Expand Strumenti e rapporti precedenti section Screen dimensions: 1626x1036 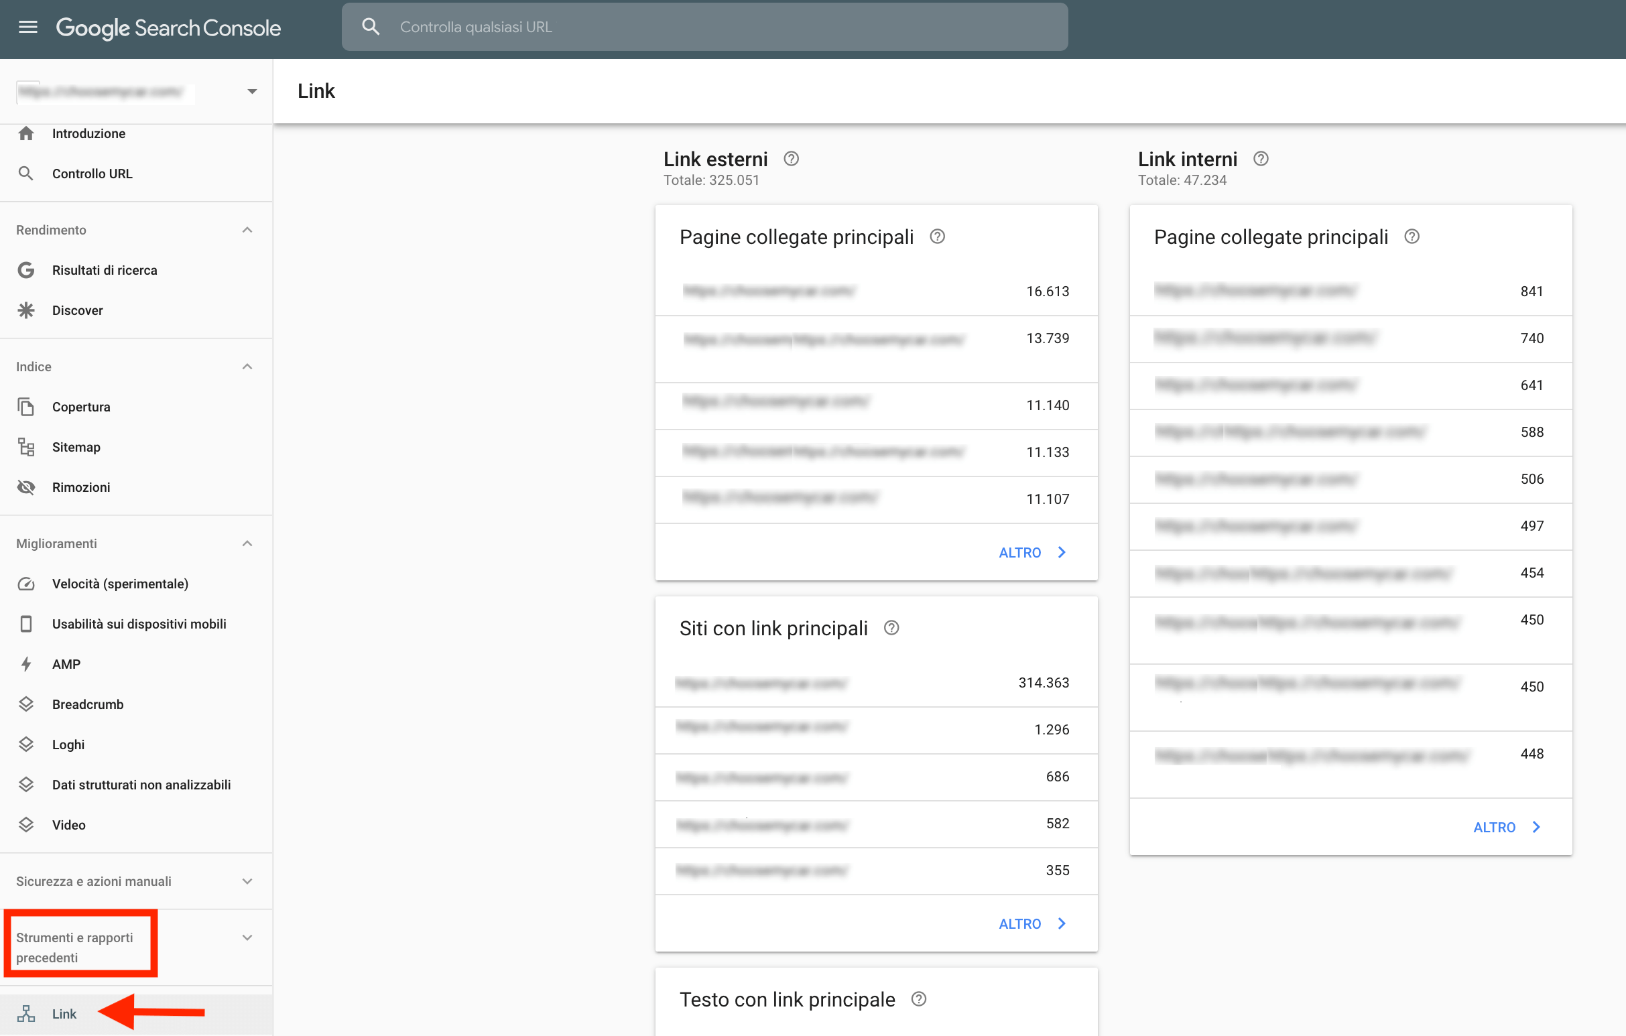247,937
